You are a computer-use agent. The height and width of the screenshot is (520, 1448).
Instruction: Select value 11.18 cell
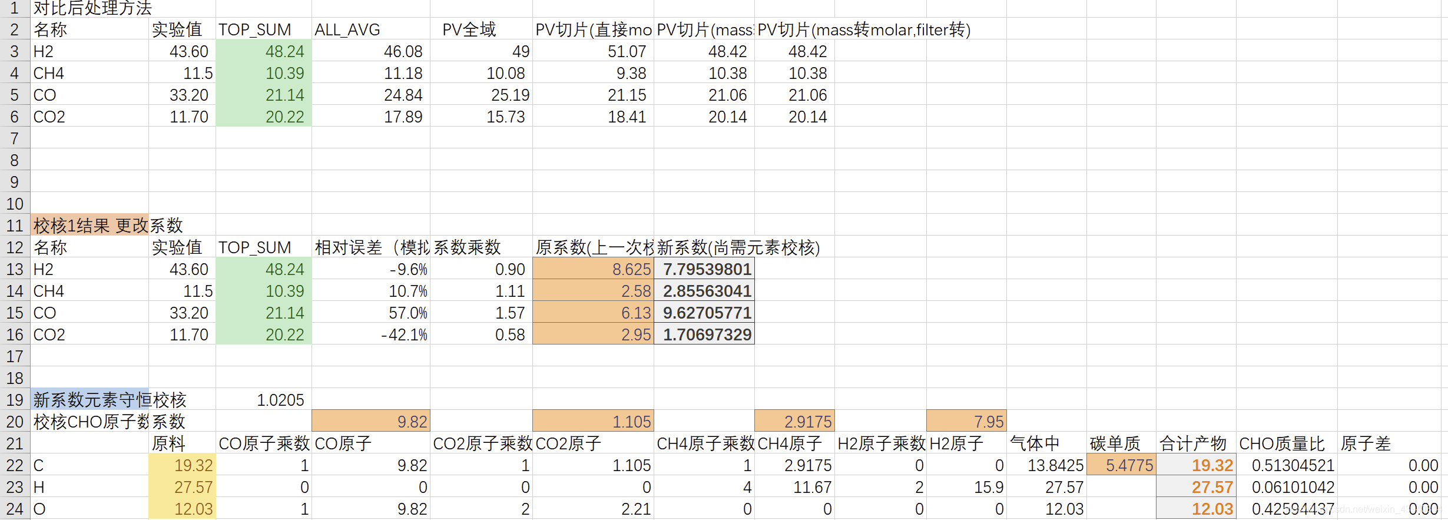371,72
